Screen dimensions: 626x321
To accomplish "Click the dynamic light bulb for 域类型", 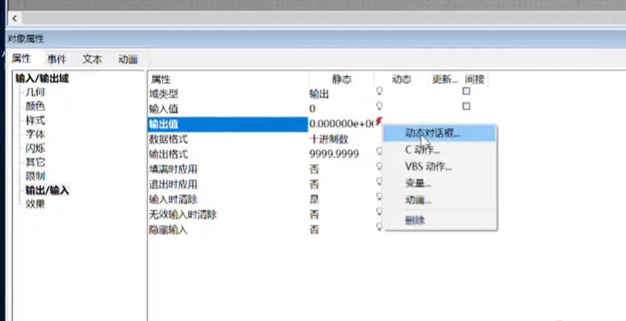I will tap(379, 91).
